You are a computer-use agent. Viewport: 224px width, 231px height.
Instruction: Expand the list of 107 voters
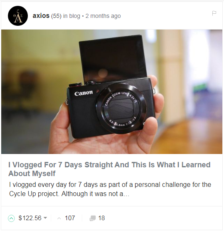click(x=70, y=218)
